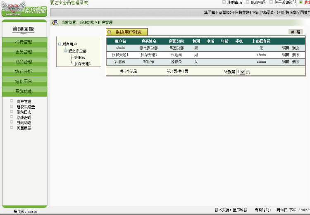Open 组权限设置 in the sidebar

coord(26,107)
